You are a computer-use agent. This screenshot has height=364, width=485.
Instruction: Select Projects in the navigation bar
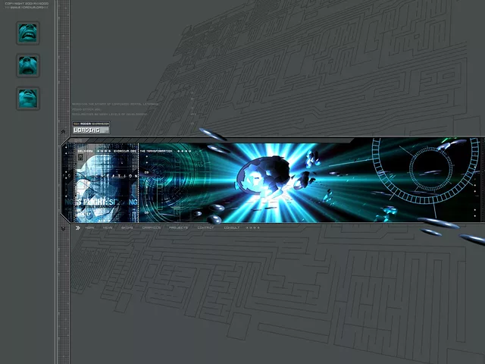(x=178, y=227)
